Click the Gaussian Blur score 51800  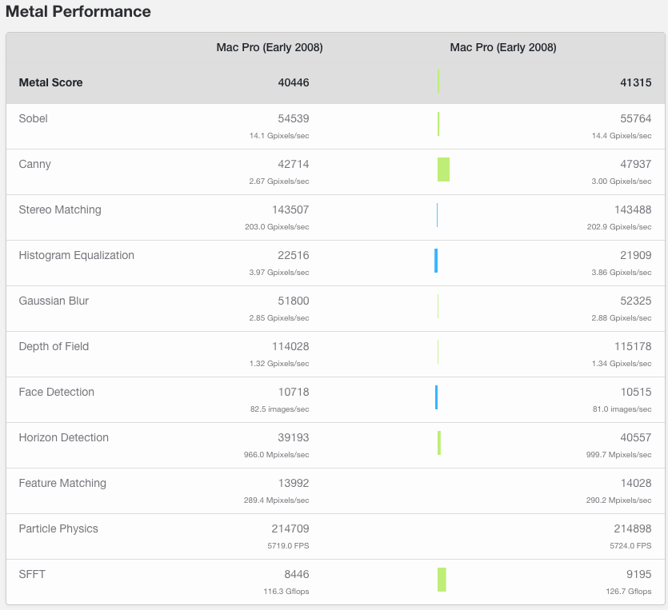pos(294,301)
